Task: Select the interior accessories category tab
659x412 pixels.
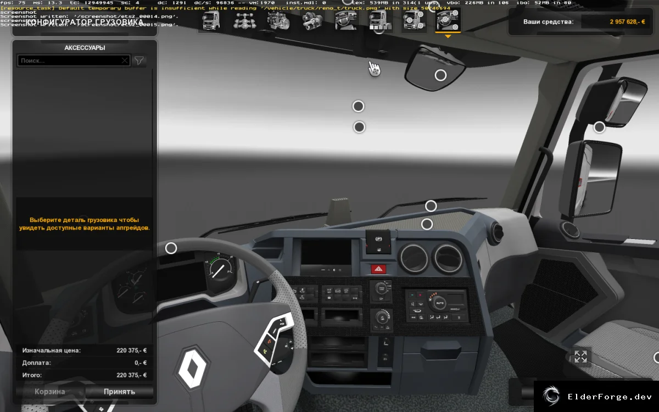Action: (448, 20)
